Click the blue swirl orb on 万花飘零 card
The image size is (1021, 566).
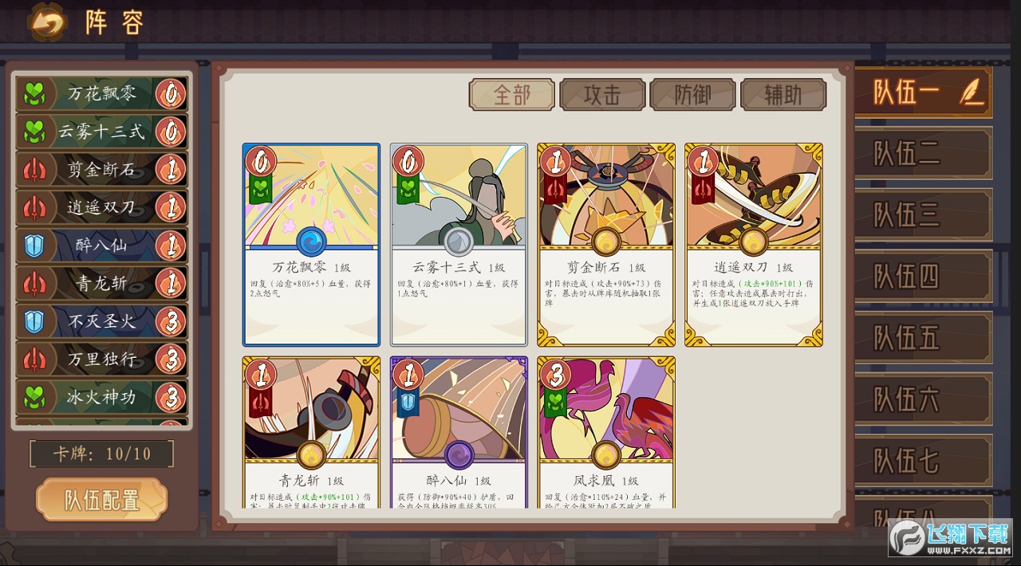point(311,242)
